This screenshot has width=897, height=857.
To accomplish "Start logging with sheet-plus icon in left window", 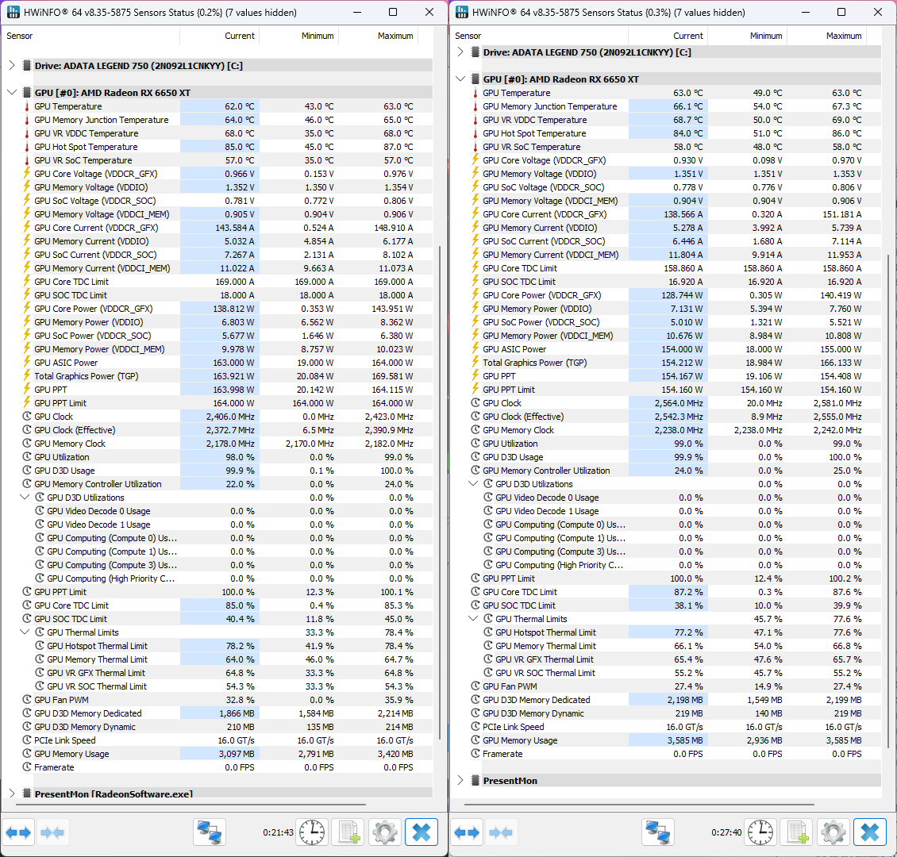I will coord(348,832).
